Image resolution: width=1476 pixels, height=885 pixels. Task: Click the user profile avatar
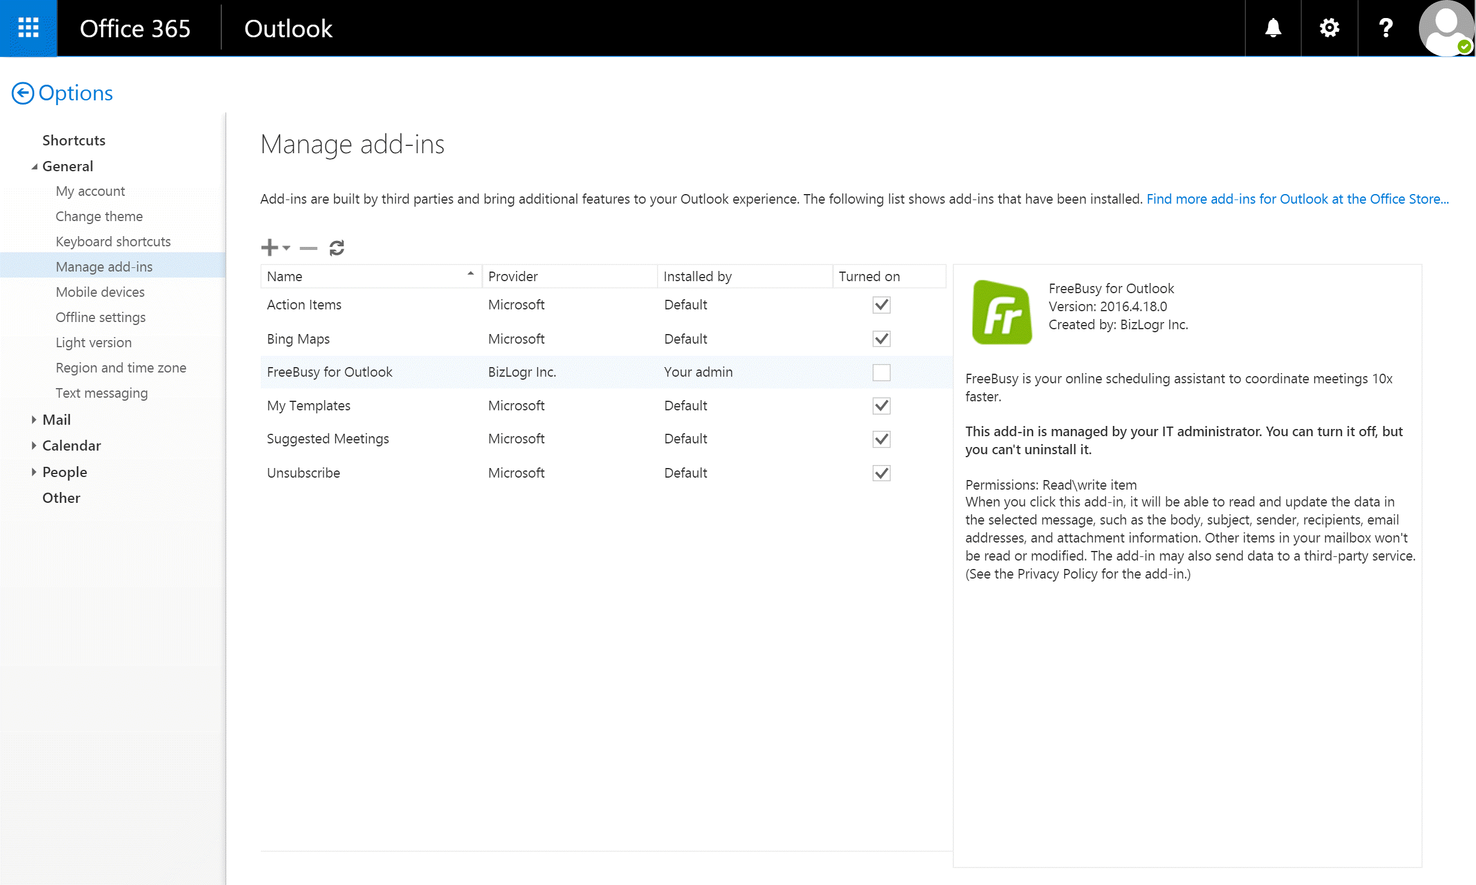pos(1446,28)
